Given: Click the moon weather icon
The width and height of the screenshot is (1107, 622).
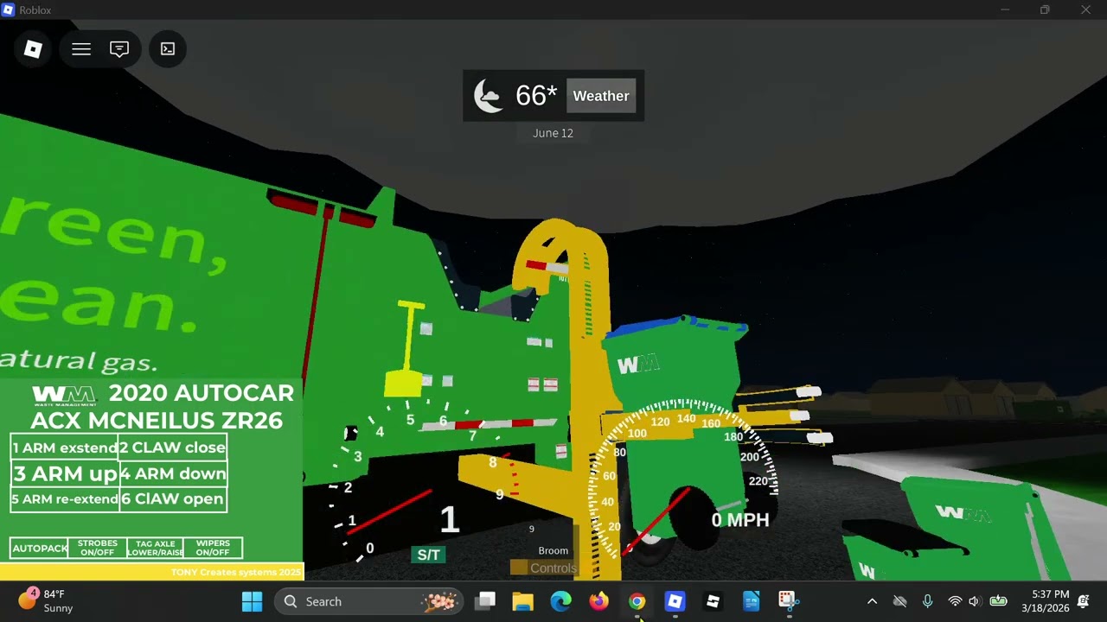Looking at the screenshot, I should click(x=489, y=96).
